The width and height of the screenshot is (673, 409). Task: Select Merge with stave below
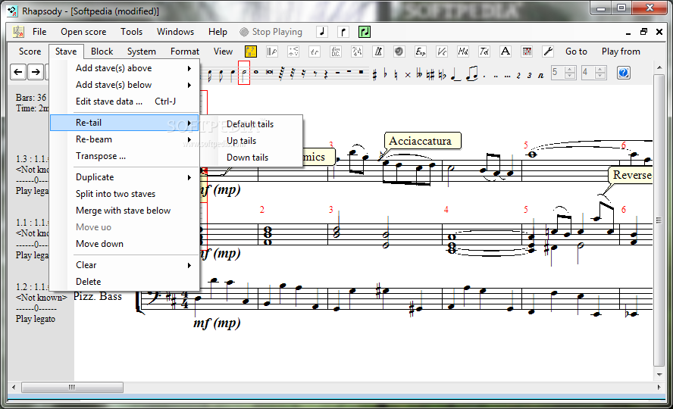[124, 211]
